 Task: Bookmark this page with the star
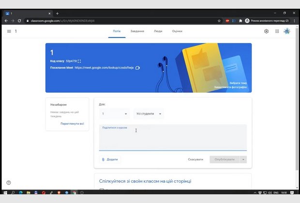219,21
